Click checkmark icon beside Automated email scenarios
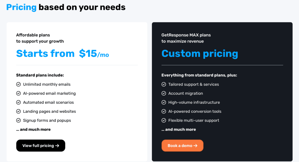Viewport: 299px width, 162px height. click(x=18, y=103)
